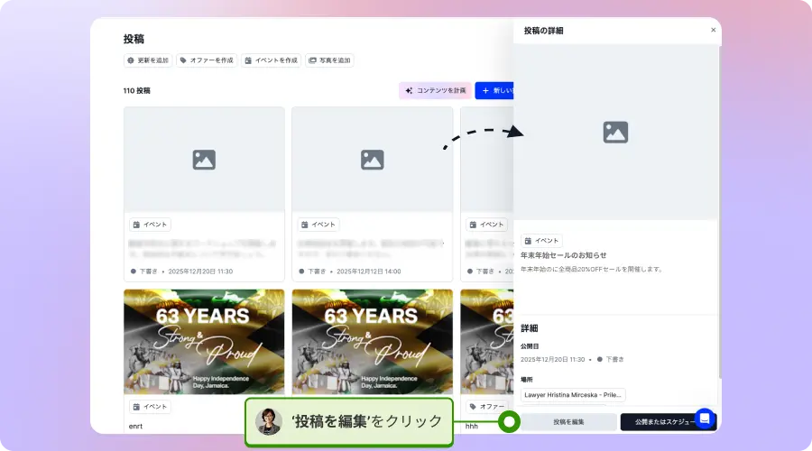Image resolution: width=812 pixels, height=451 pixels.
Task: Click the blue new post plus button
Action: (x=494, y=90)
